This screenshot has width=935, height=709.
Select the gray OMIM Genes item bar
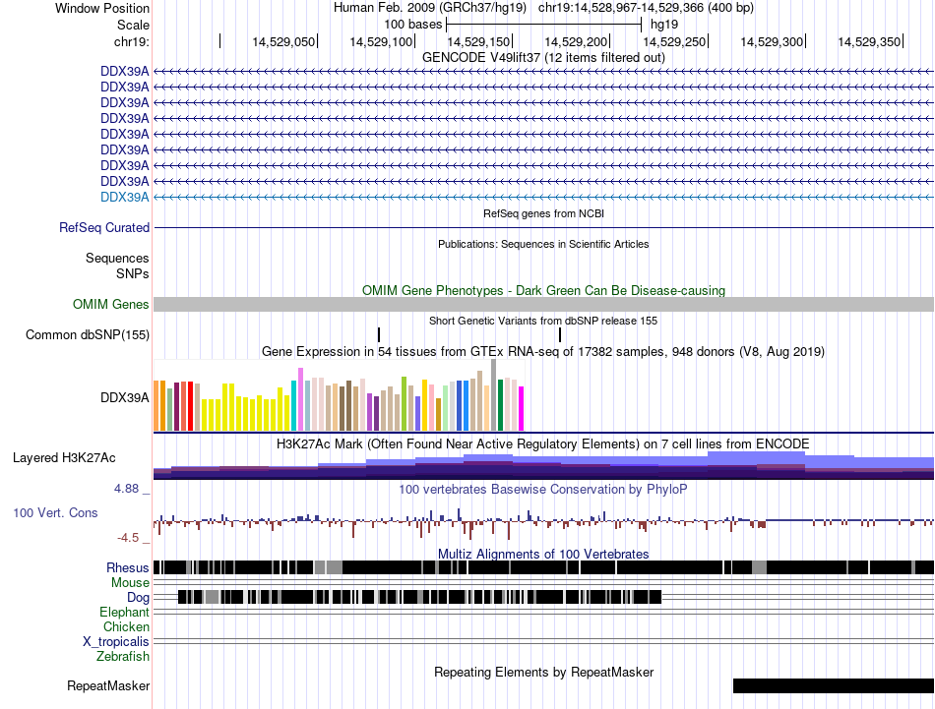(543, 305)
